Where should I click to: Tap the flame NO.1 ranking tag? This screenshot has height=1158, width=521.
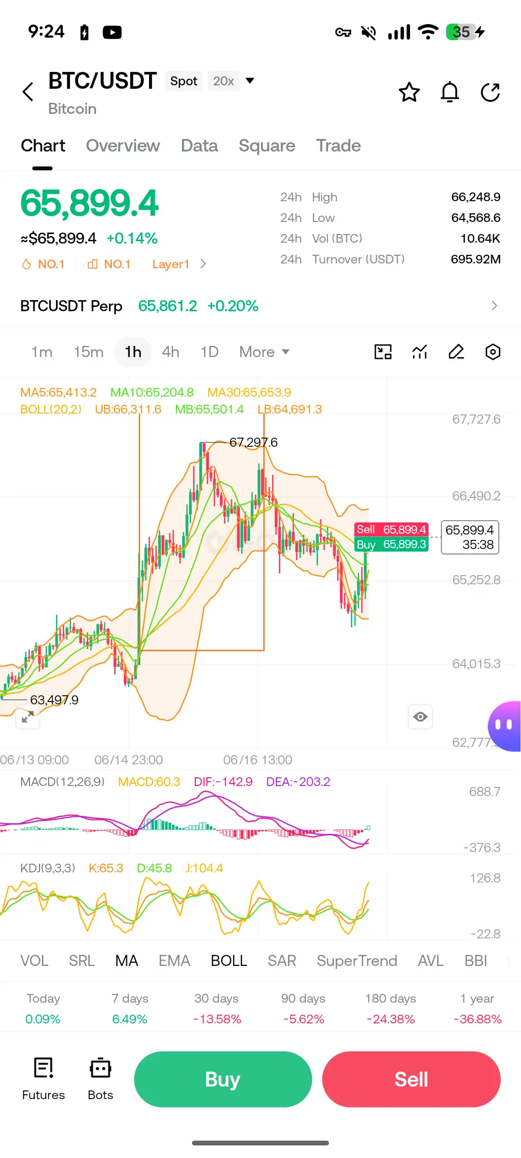(x=43, y=264)
